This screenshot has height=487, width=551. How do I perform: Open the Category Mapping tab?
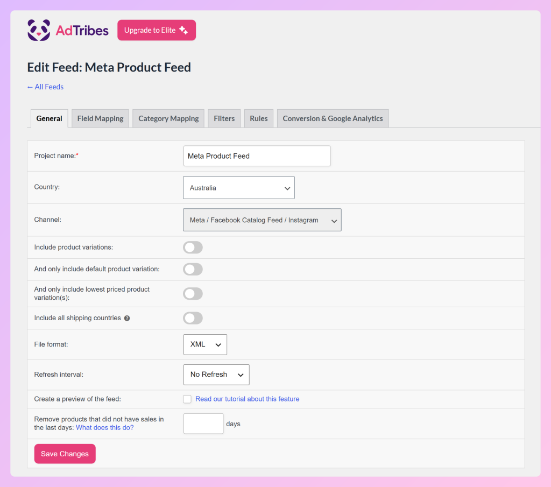168,118
